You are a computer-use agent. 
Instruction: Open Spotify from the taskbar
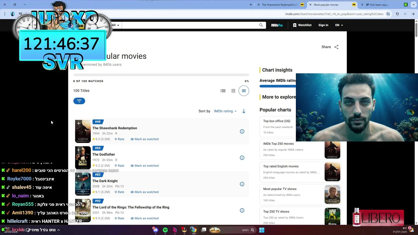pos(165,230)
